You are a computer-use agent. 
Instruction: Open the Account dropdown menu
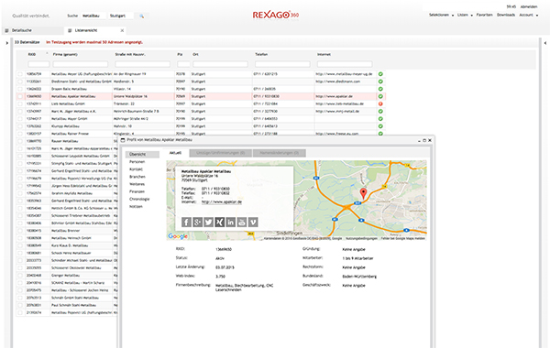coord(529,15)
